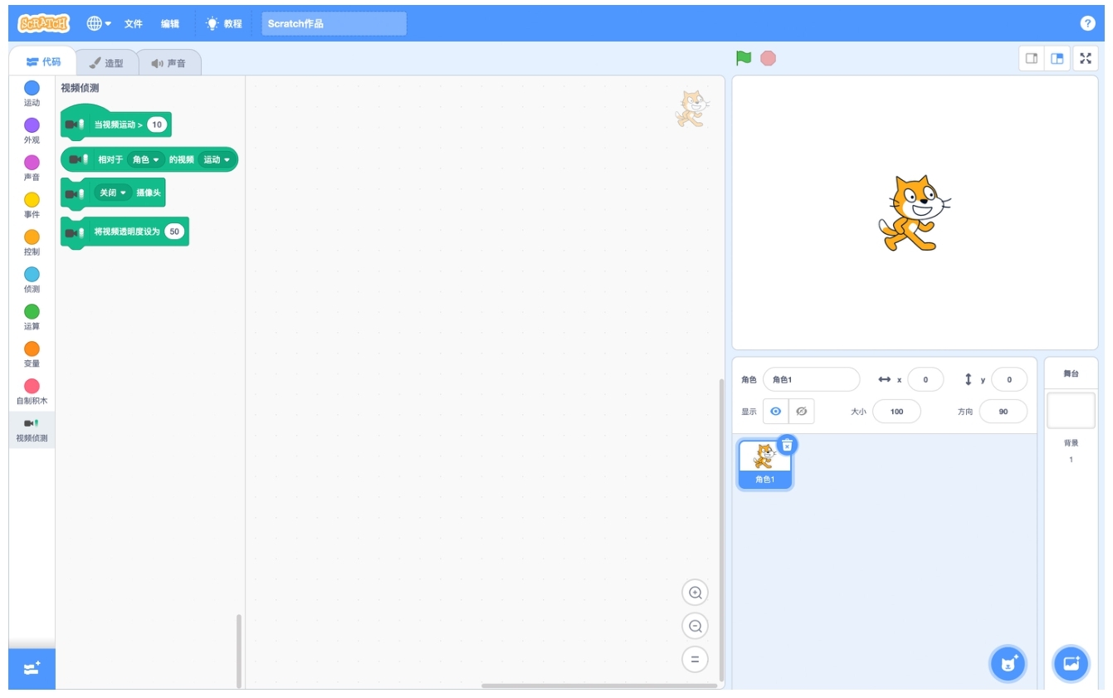Open the 角色 dropdown in video block

[145, 159]
